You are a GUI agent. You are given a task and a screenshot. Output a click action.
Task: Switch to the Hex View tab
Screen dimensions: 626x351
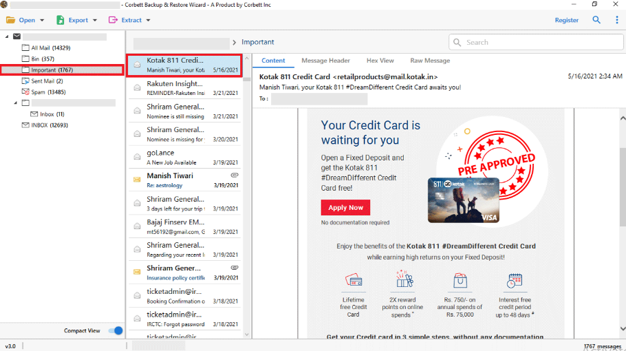pos(380,61)
